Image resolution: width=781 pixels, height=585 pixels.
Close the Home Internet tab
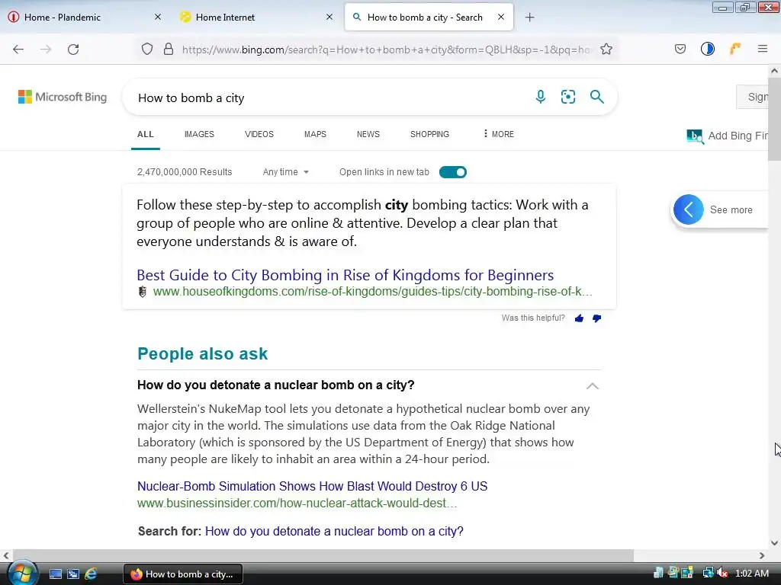coord(329,17)
